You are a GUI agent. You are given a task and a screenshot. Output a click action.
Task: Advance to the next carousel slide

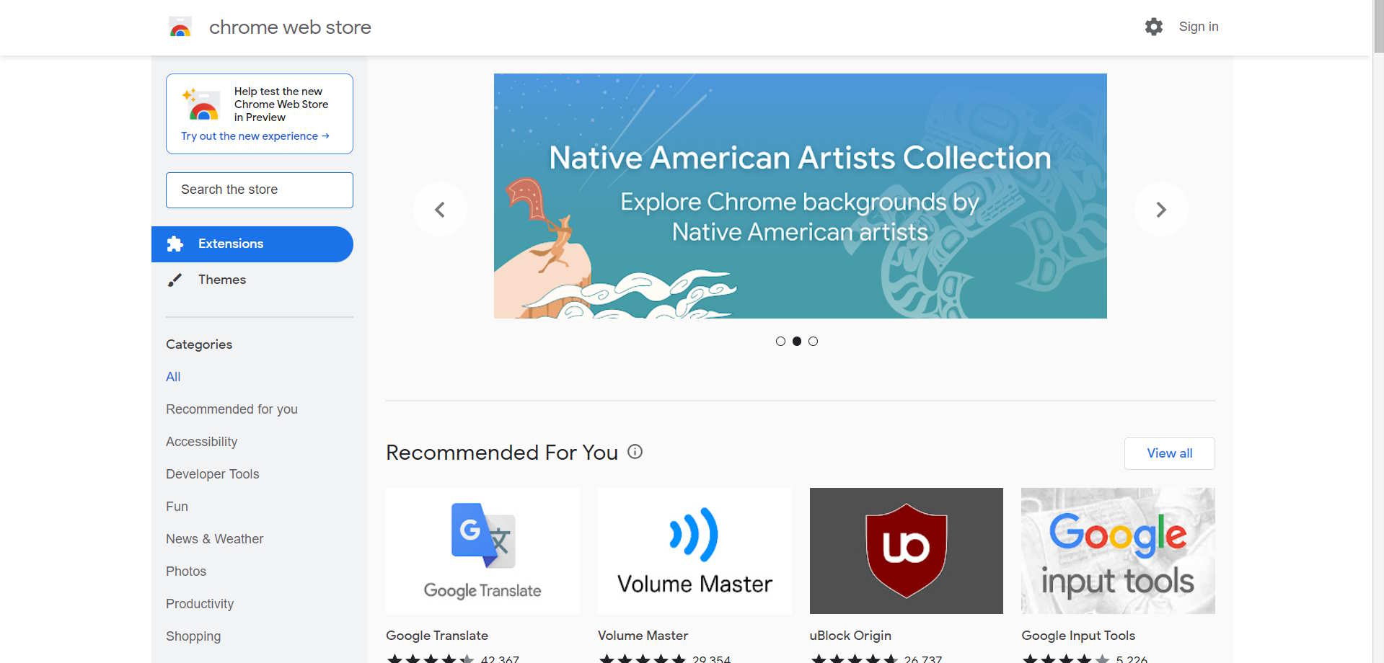click(x=1161, y=210)
